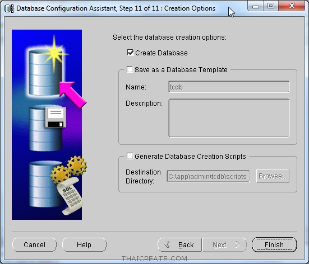Click the yellow gears image

pos(68,169)
